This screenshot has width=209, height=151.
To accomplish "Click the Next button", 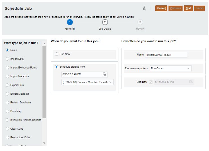I will click(x=188, y=8).
